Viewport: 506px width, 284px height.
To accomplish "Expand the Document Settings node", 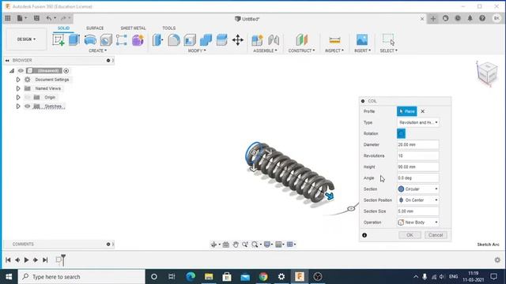I will 18,80.
